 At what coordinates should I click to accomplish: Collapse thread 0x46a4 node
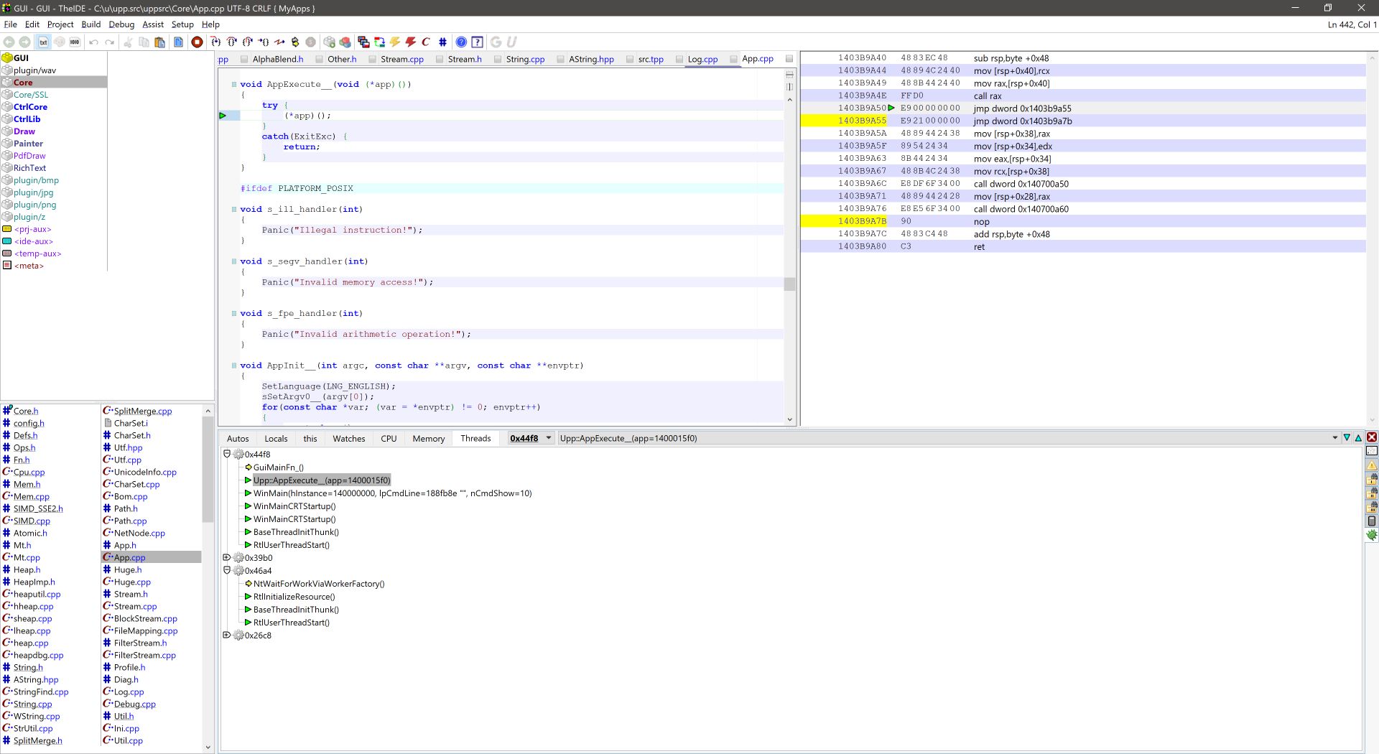pyautogui.click(x=227, y=570)
